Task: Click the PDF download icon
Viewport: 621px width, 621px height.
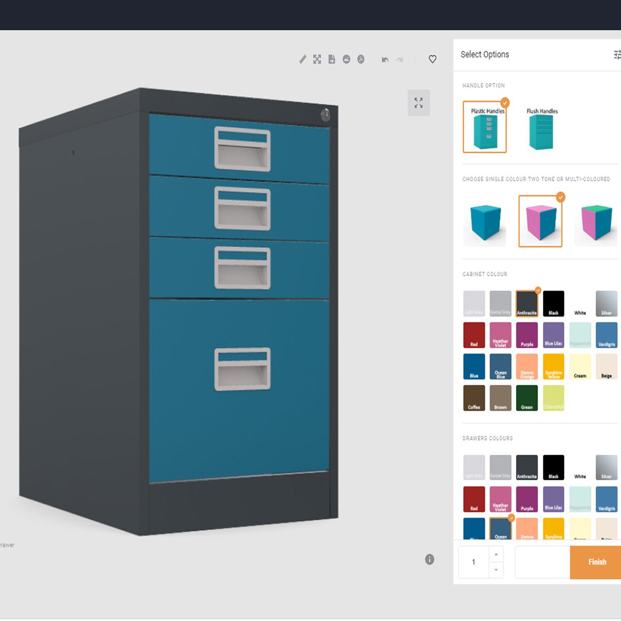Action: click(361, 60)
